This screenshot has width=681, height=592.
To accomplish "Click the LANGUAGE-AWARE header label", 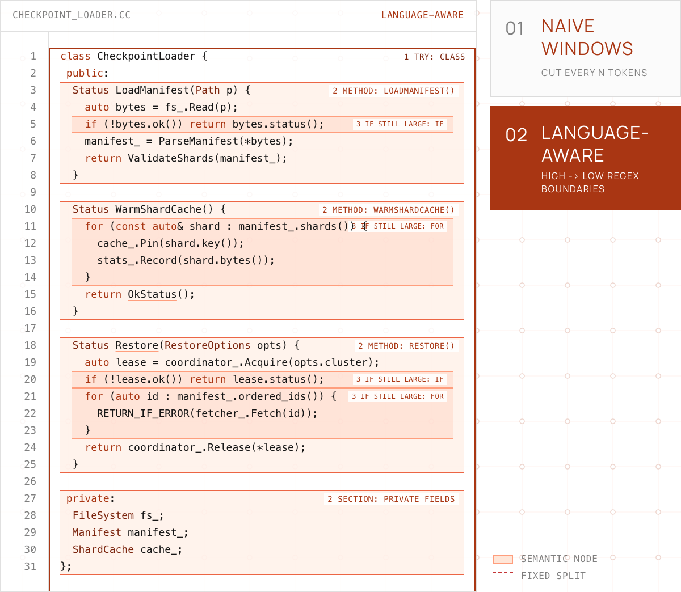I will tap(422, 15).
